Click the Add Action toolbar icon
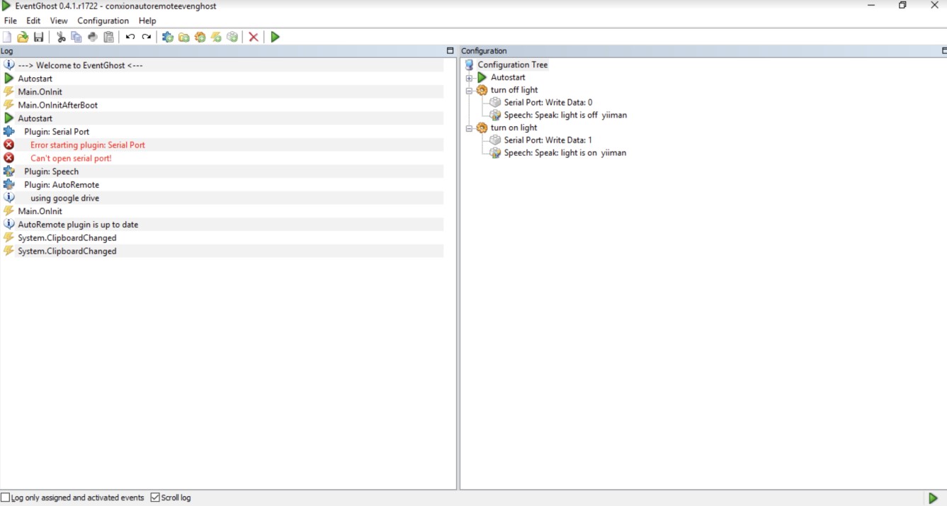The image size is (947, 506). (x=232, y=37)
